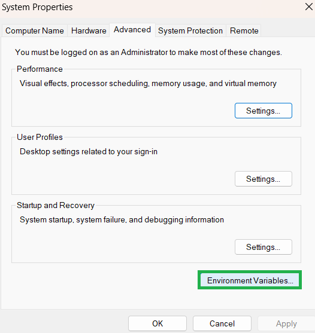Open User Profiles Settings button
Screen dimensions: 315x333
pos(263,179)
